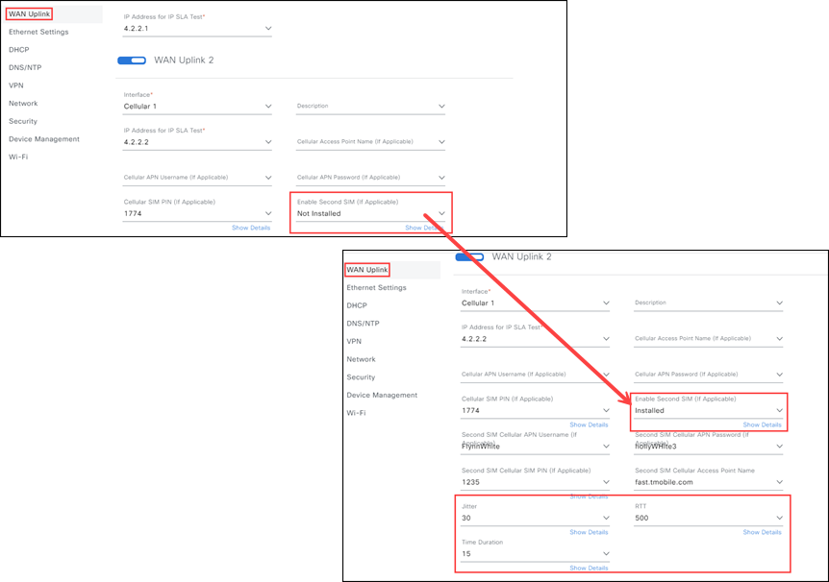Open the hollyWHite3 second SIM password dropdown
This screenshot has width=829, height=582.
click(x=779, y=447)
